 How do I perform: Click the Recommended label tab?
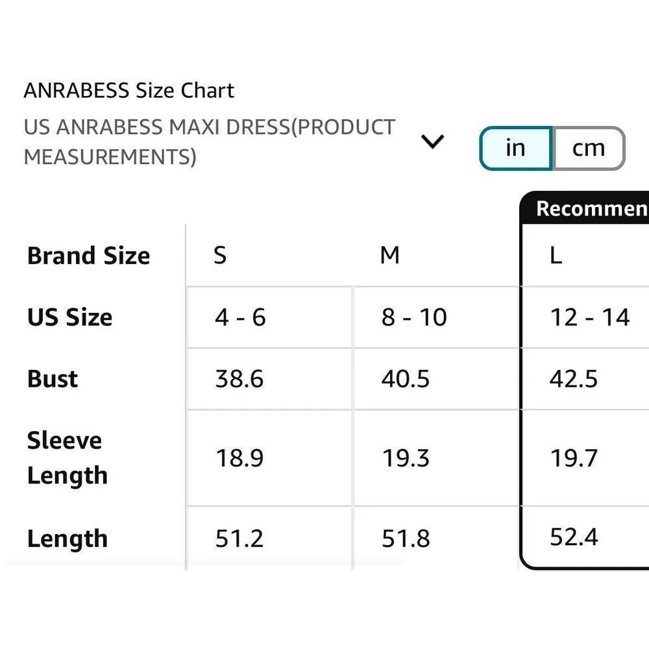pyautogui.click(x=591, y=208)
